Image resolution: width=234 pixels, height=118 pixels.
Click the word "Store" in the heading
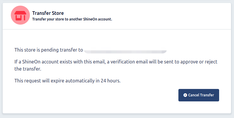tap(58, 13)
